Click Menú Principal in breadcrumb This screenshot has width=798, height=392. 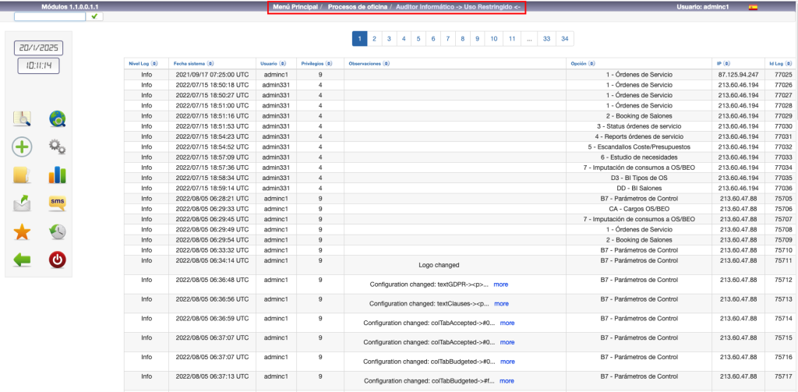295,7
